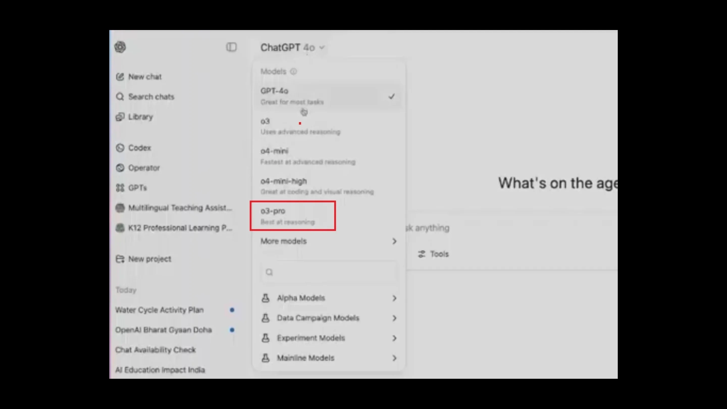Choose the o4-mini-high model

tap(329, 186)
